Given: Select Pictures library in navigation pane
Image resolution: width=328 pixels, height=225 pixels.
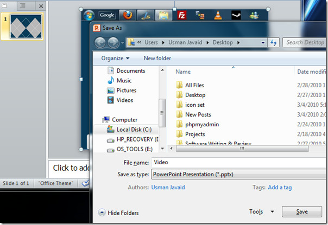Looking at the screenshot, I should (122, 90).
